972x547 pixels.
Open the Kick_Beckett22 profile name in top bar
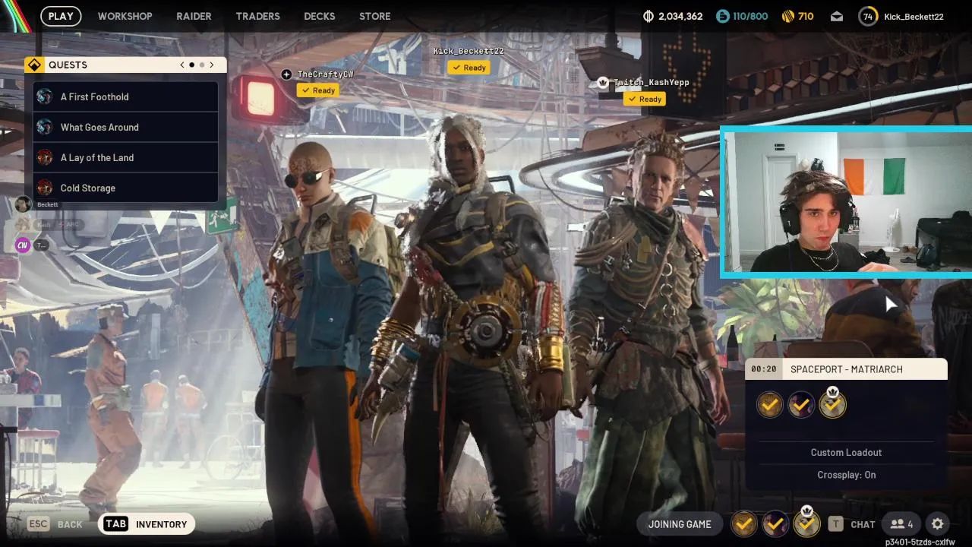tap(914, 16)
